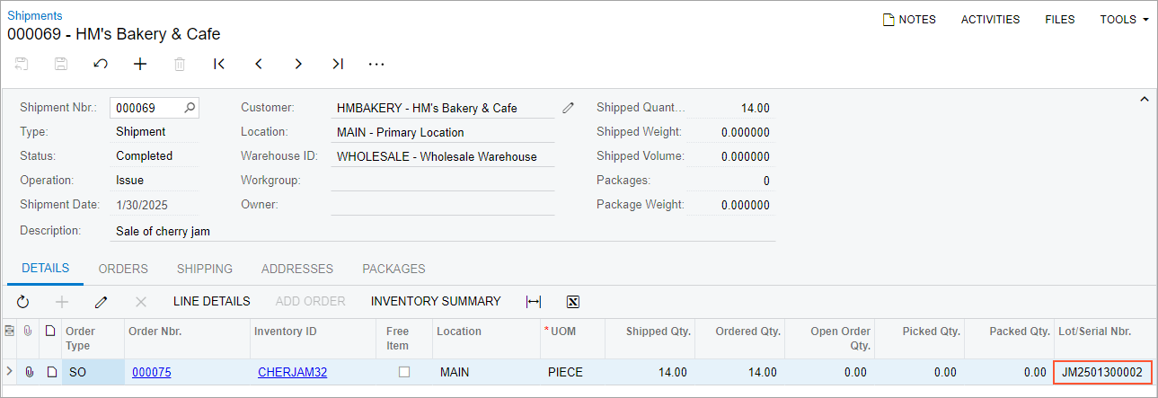Open the Notes for this shipment

(909, 20)
